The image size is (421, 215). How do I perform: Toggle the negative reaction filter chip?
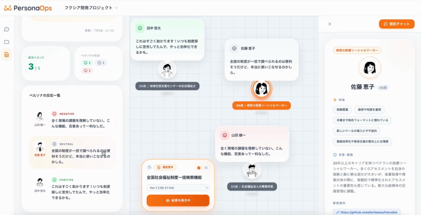tap(87, 71)
